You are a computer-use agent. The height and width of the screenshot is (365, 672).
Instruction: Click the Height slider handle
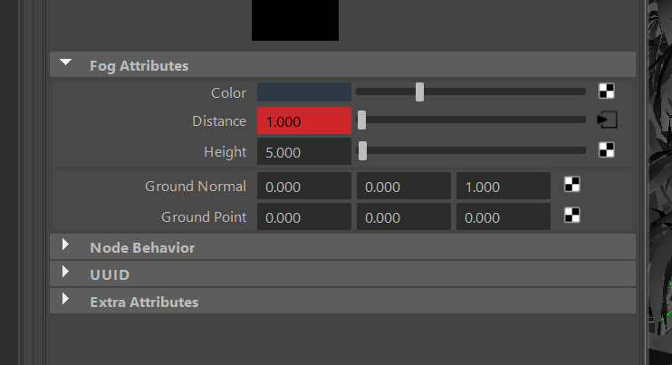[362, 151]
